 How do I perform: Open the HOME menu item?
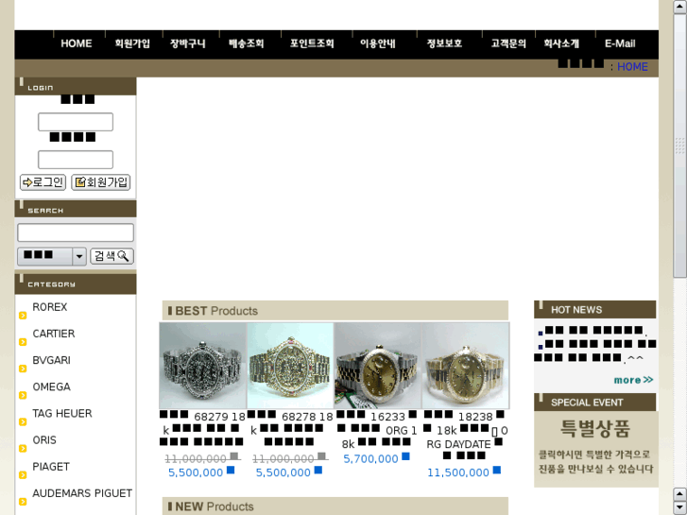77,43
